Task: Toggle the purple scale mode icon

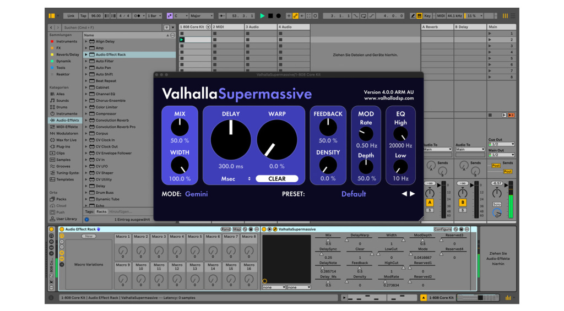Action: [170, 16]
